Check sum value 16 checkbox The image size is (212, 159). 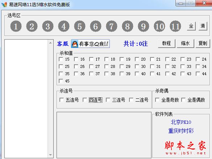[76, 59]
